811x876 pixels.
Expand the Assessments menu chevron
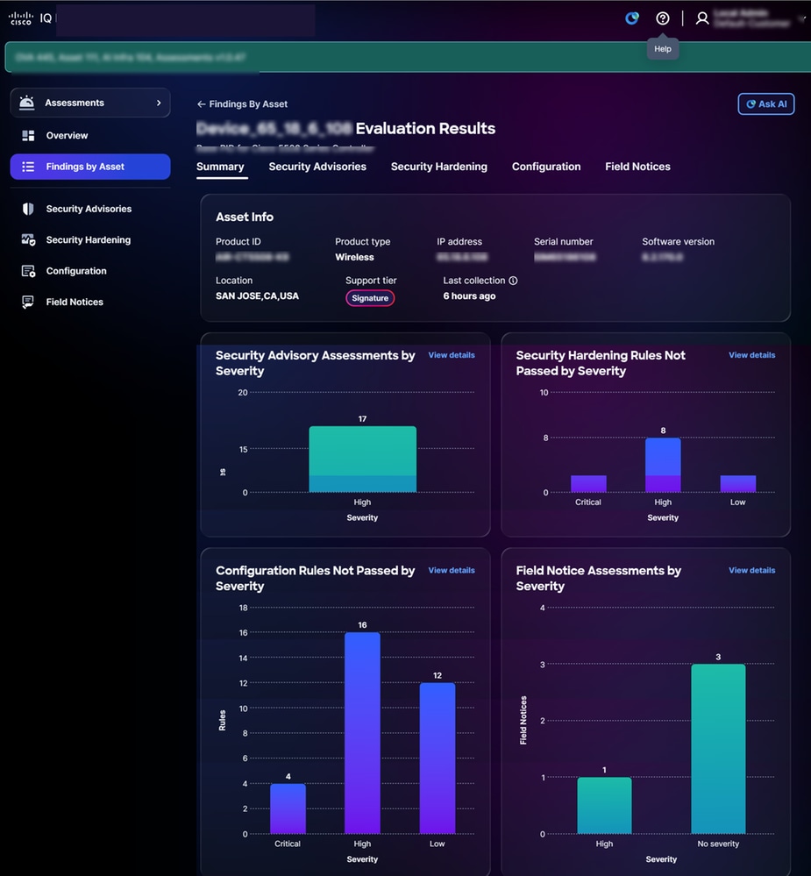click(x=159, y=103)
